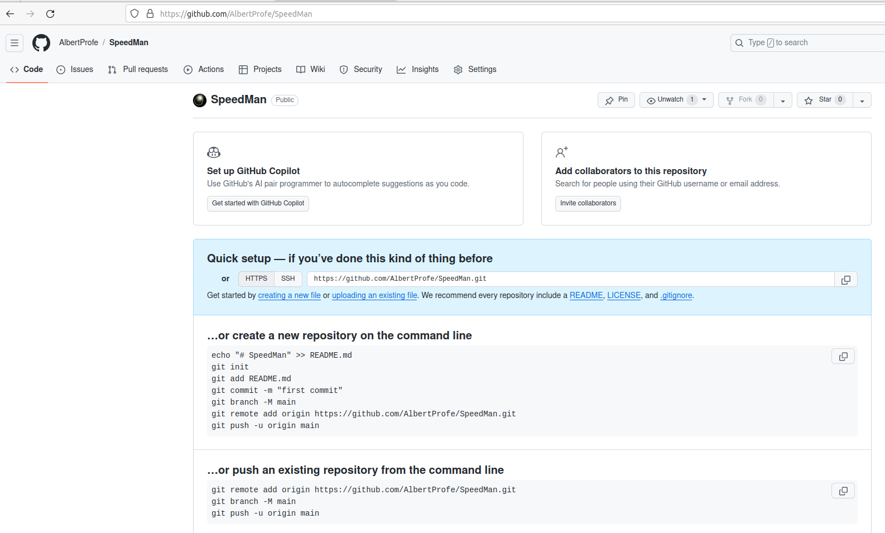Click the SpeedMan repository avatar image
Image resolution: width=885 pixels, height=533 pixels.
point(200,100)
